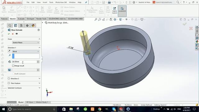Switch to the SOLIDWORKS Add-Ins tab
The width and height of the screenshot is (199, 112).
tap(57, 19)
